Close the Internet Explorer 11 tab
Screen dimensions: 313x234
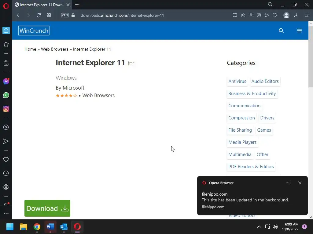[68, 5]
